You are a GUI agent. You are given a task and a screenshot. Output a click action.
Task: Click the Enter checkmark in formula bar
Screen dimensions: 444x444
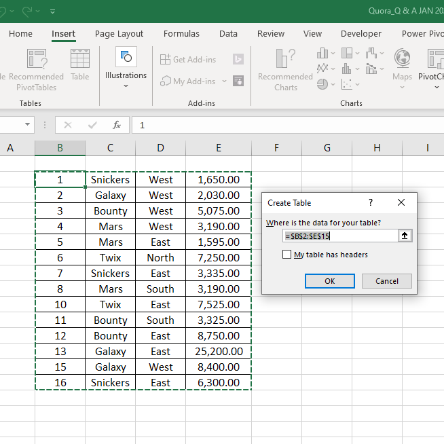tap(92, 125)
